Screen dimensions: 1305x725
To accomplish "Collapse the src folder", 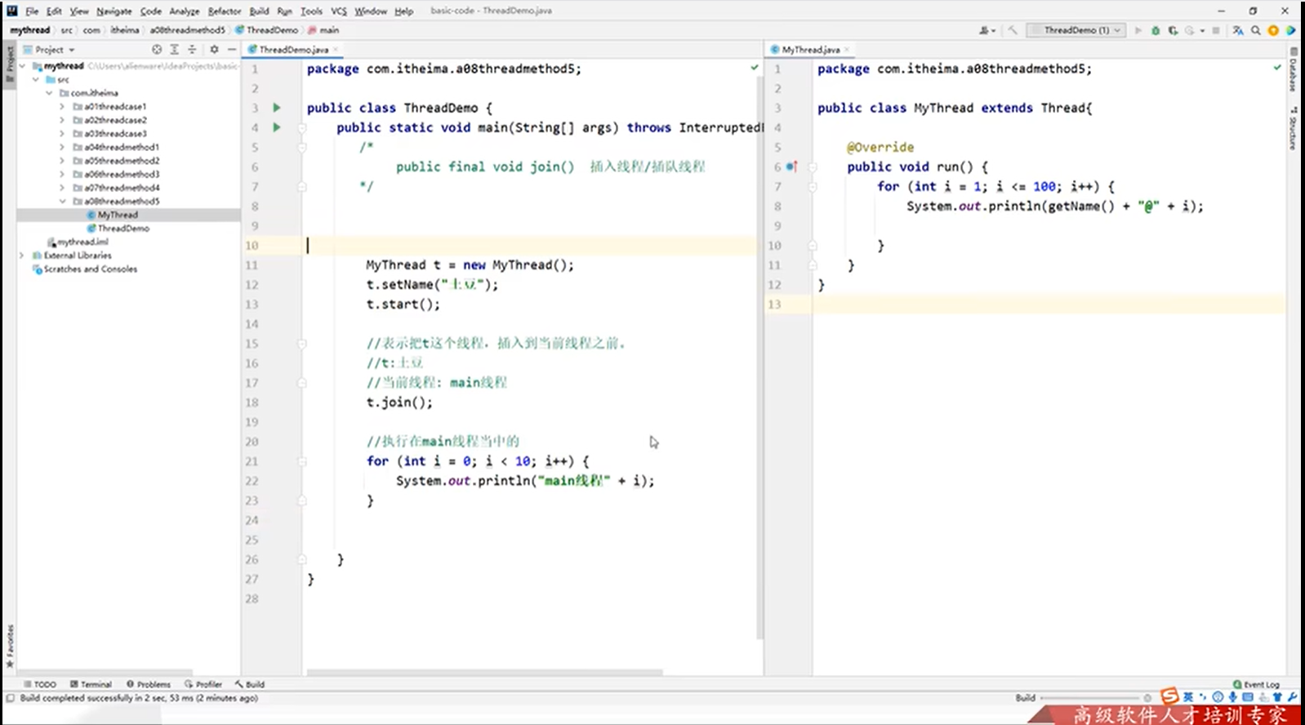I will point(36,80).
